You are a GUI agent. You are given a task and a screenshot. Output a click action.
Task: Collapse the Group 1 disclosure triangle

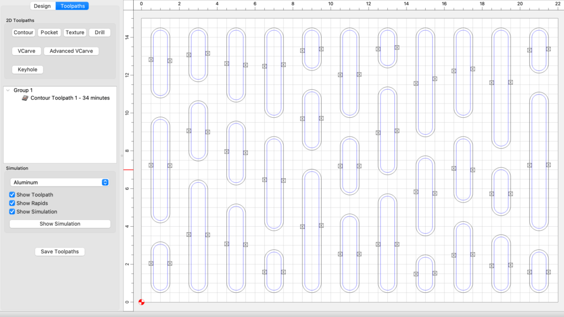point(8,90)
